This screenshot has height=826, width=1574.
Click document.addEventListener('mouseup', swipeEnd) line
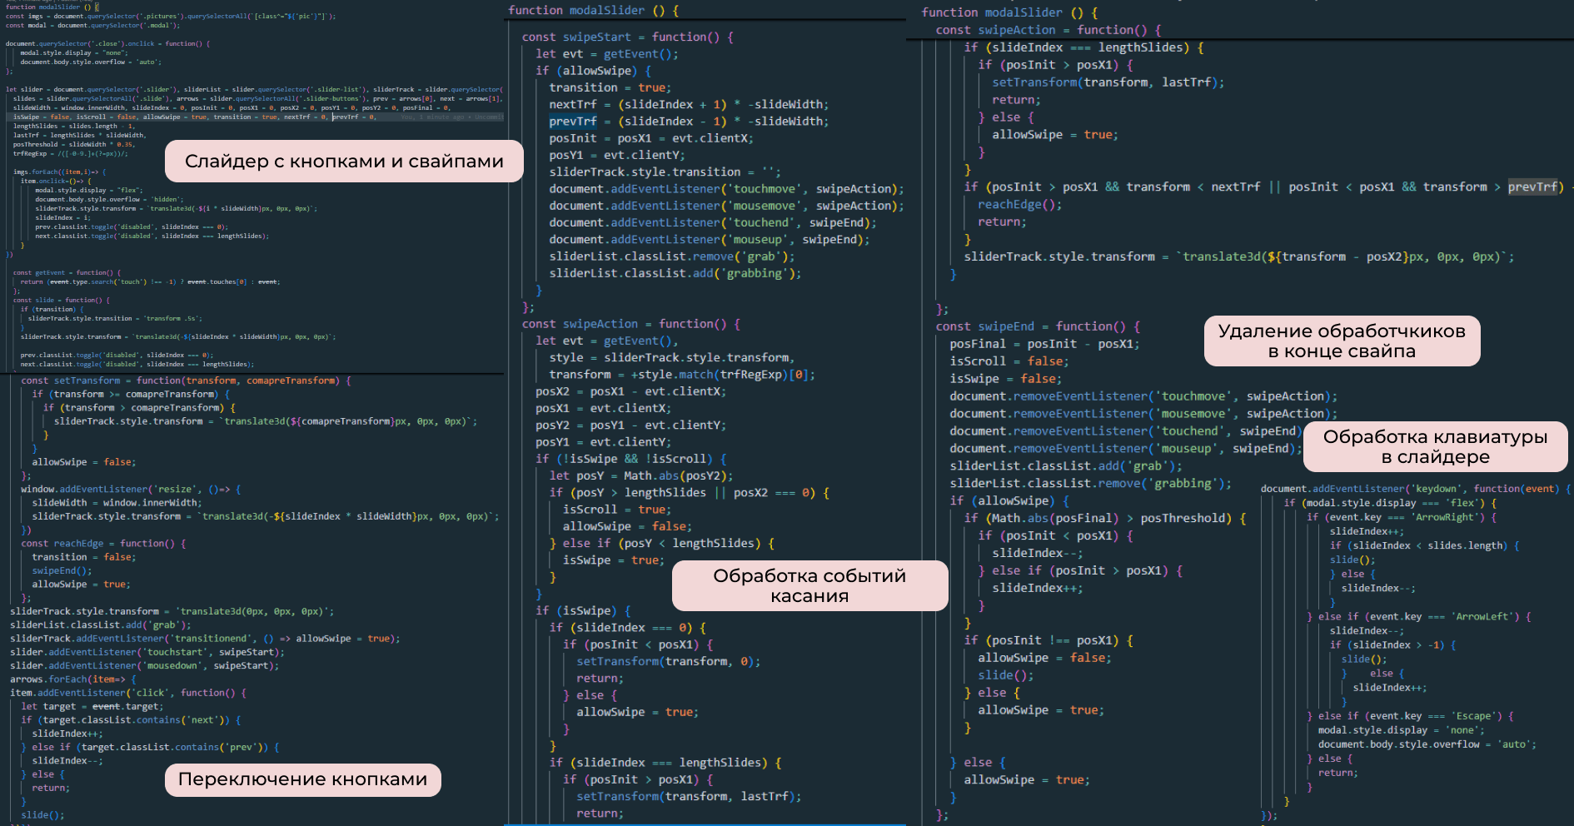710,239
